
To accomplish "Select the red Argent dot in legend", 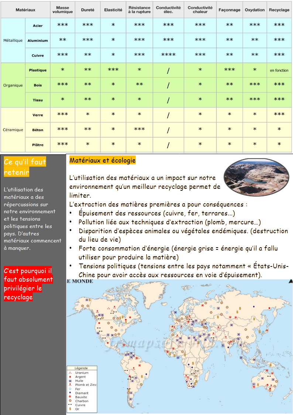I will (x=70, y=377).
